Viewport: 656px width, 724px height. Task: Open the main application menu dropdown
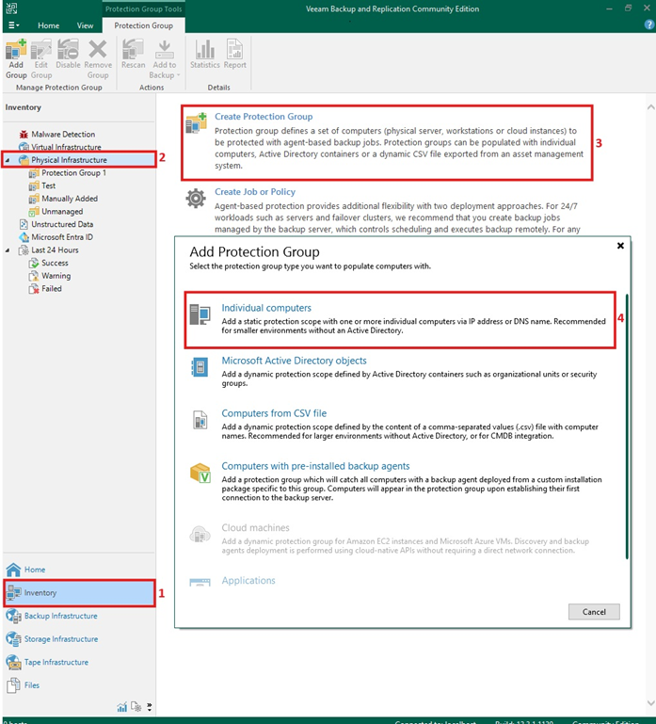pyautogui.click(x=14, y=25)
